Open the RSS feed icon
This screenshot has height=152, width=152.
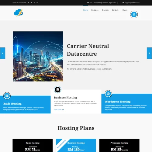coord(34,3)
